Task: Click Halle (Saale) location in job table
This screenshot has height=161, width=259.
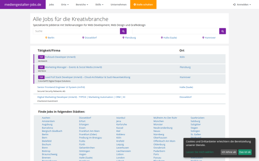Action: point(186,87)
